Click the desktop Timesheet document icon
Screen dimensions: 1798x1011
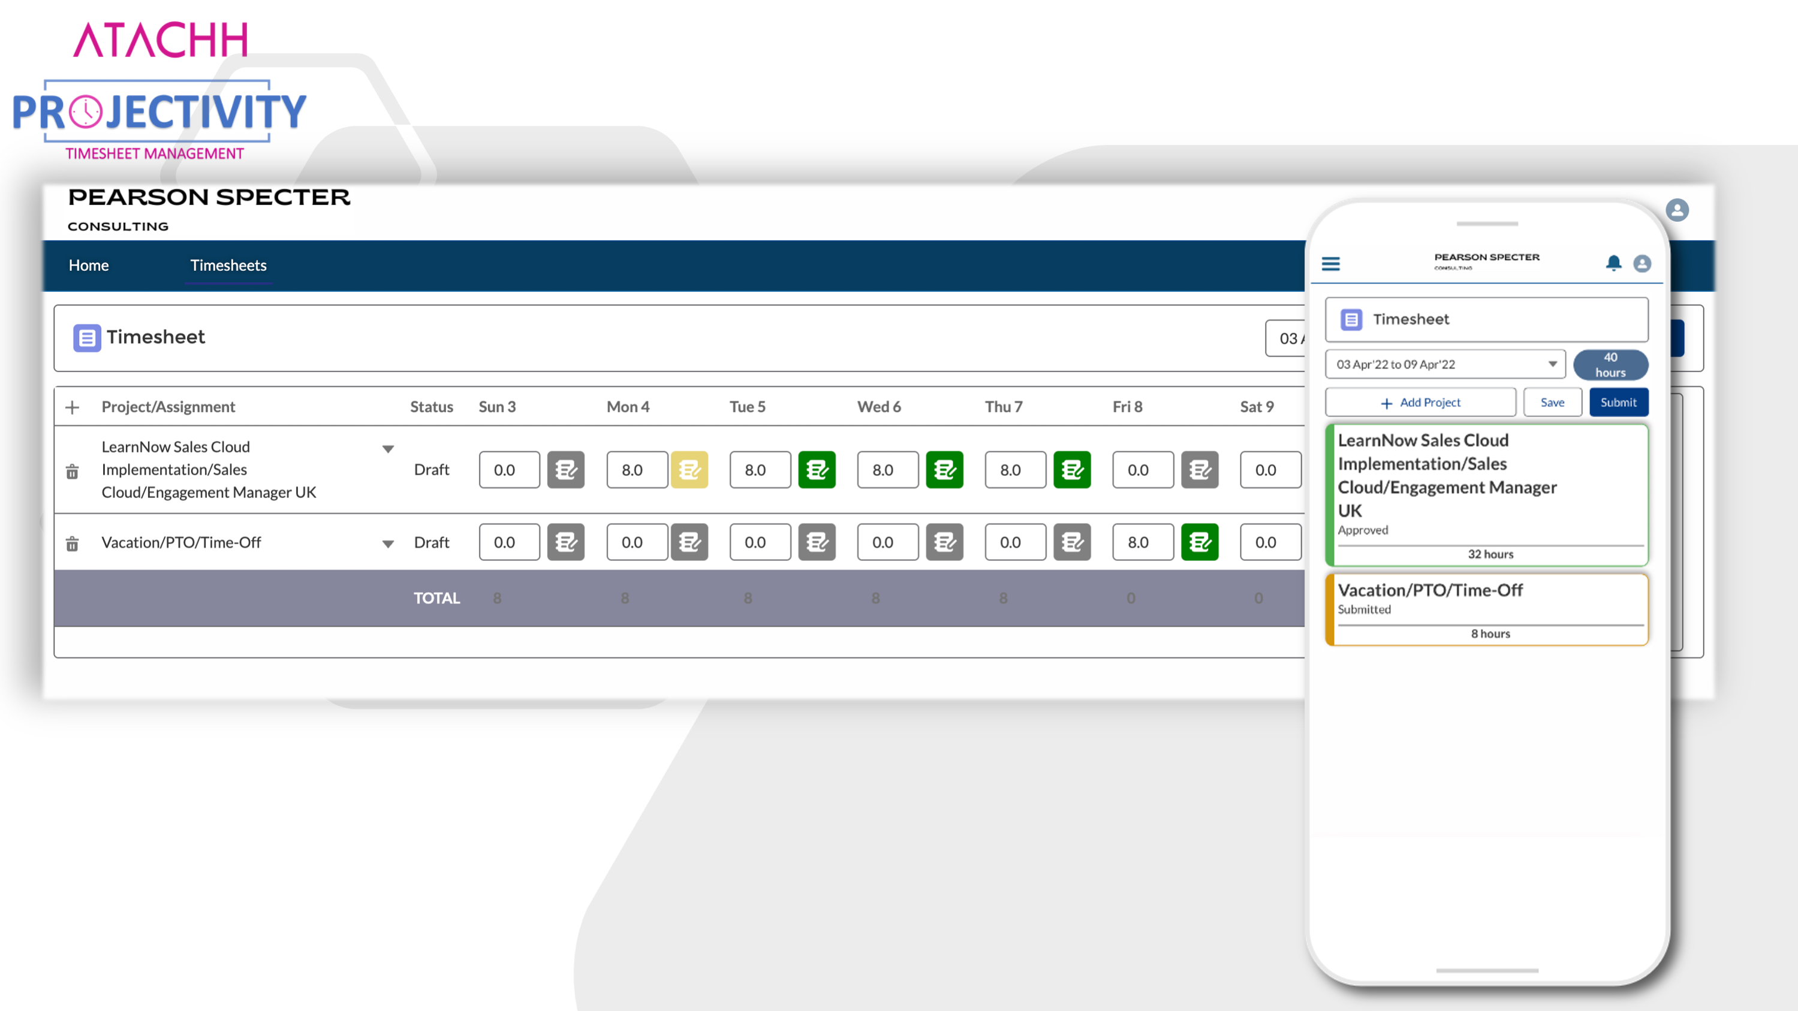coord(88,337)
